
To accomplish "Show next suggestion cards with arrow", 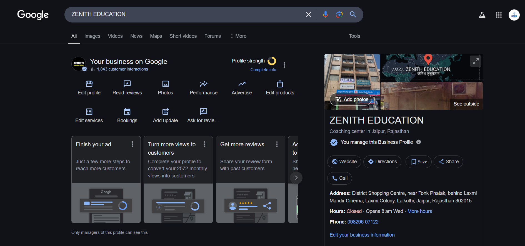I will click(x=296, y=178).
